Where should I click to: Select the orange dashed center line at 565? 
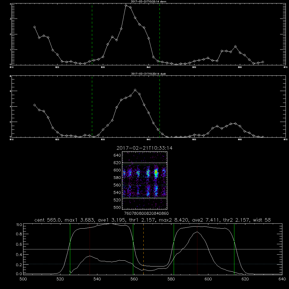(143, 249)
